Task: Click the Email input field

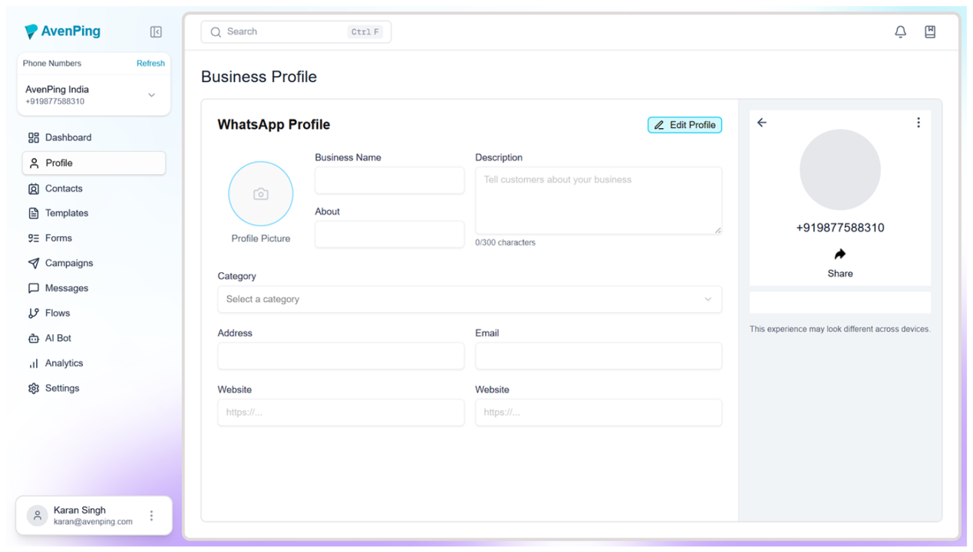Action: (598, 356)
